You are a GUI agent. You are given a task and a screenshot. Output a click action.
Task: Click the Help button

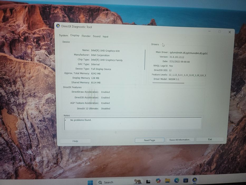tap(75, 141)
